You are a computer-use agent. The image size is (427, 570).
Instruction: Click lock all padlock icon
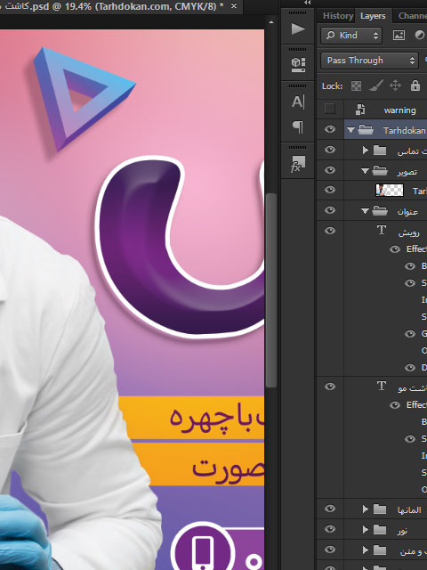click(x=415, y=85)
